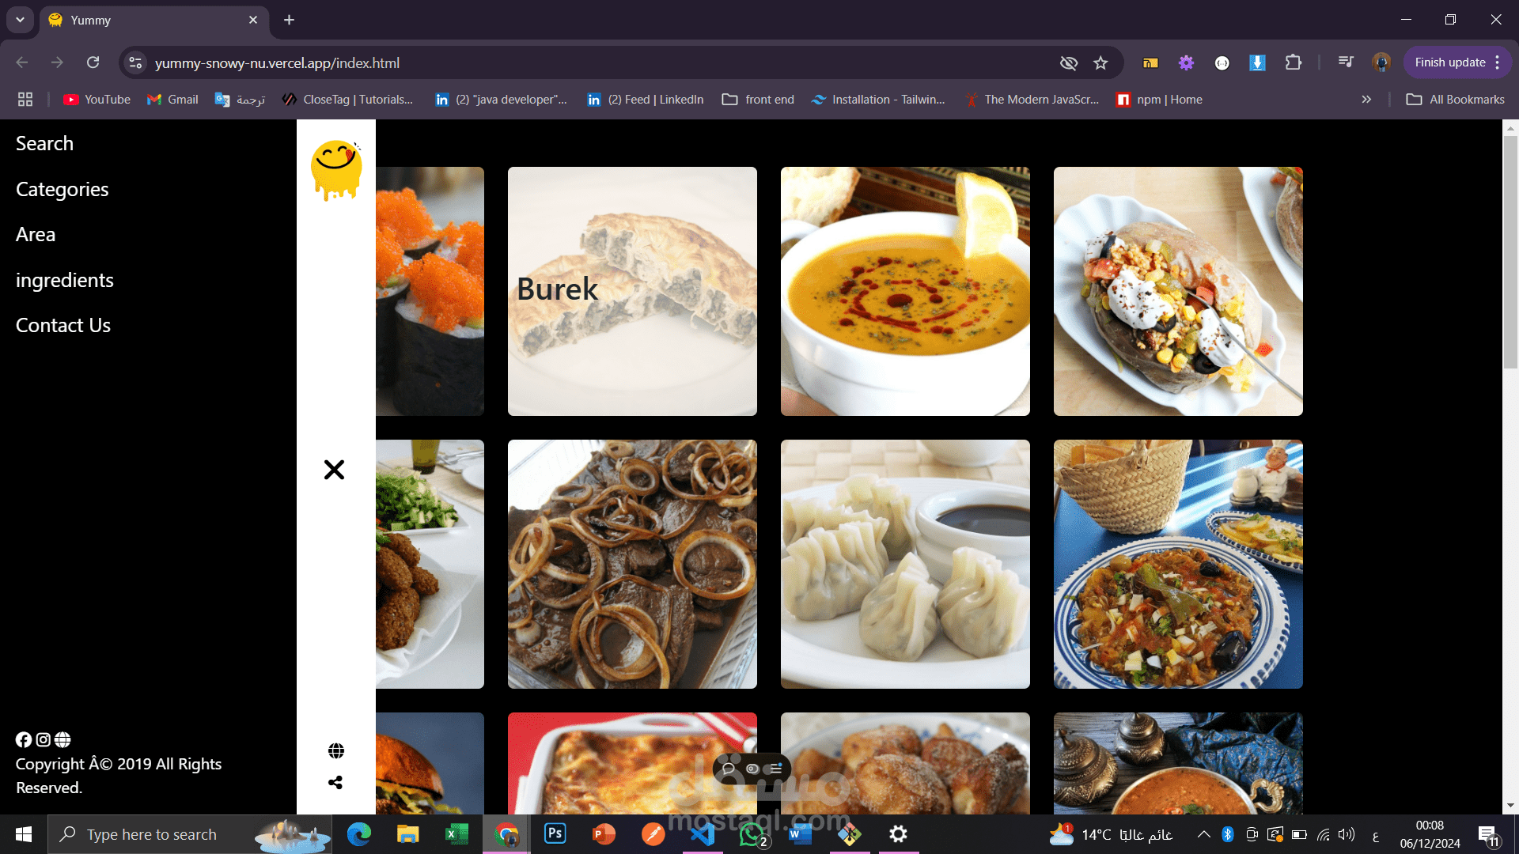1519x854 pixels.
Task: Click the globe icon in white sidebar
Action: 336,750
